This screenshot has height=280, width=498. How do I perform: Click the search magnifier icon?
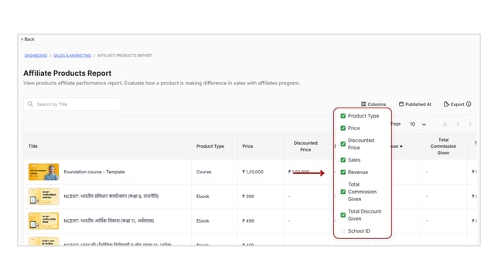[30, 104]
